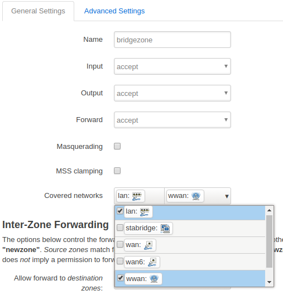Check the stabridge network checkbox
283x295 pixels.
(120, 228)
